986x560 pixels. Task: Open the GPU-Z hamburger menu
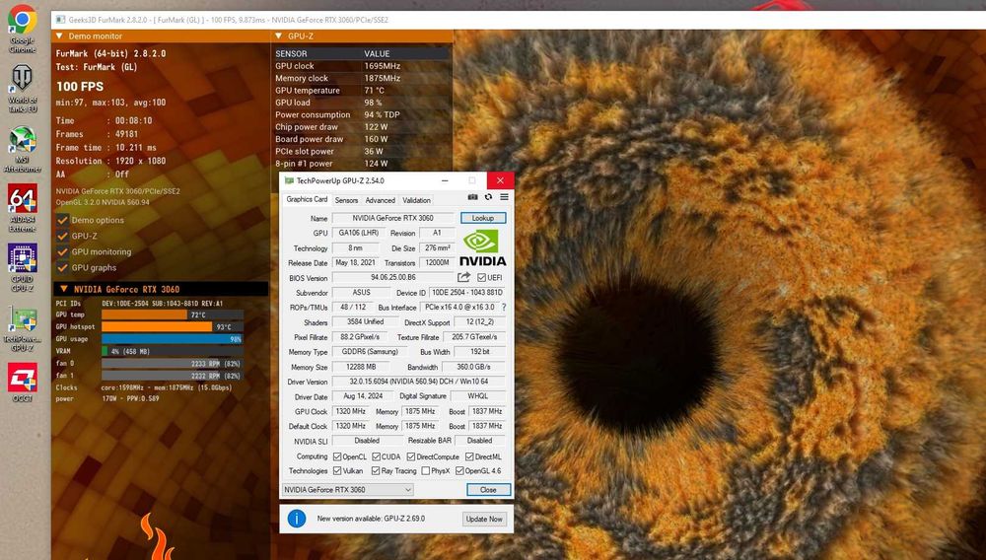pyautogui.click(x=504, y=197)
